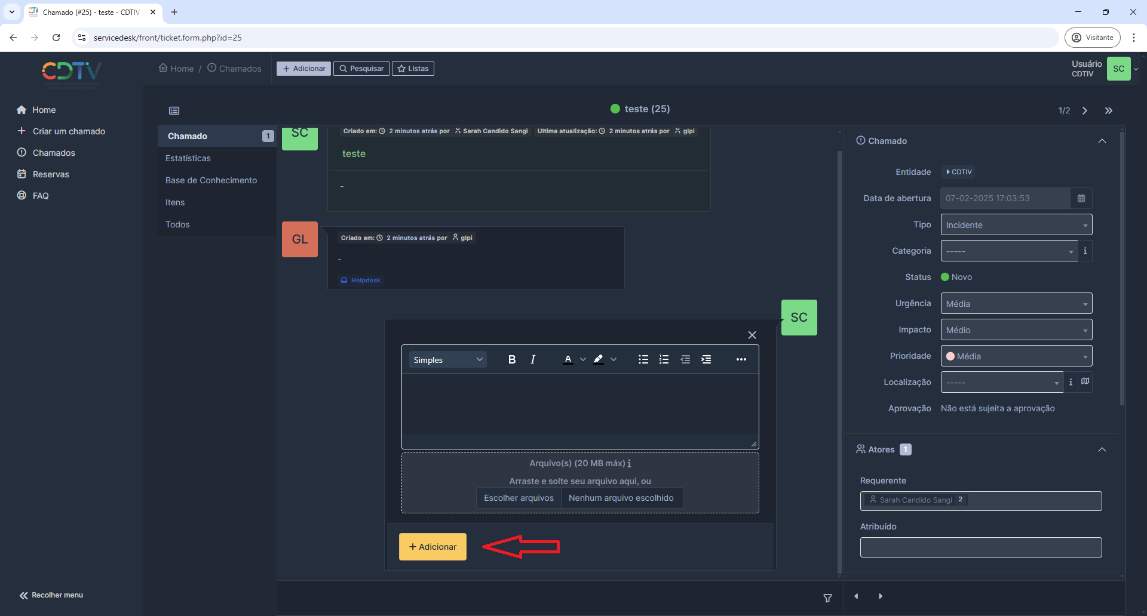The height and width of the screenshot is (616, 1147).
Task: Open the calendar picker for Data de abertura
Action: coord(1081,198)
